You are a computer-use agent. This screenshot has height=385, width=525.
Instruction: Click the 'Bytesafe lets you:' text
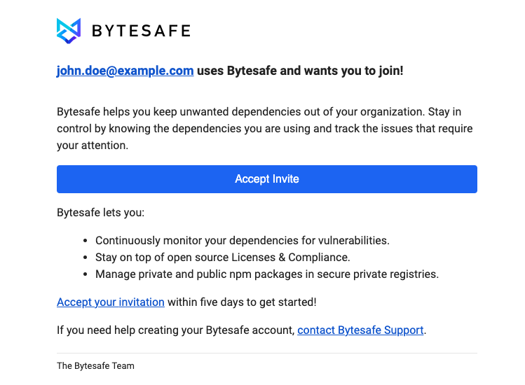(x=100, y=212)
